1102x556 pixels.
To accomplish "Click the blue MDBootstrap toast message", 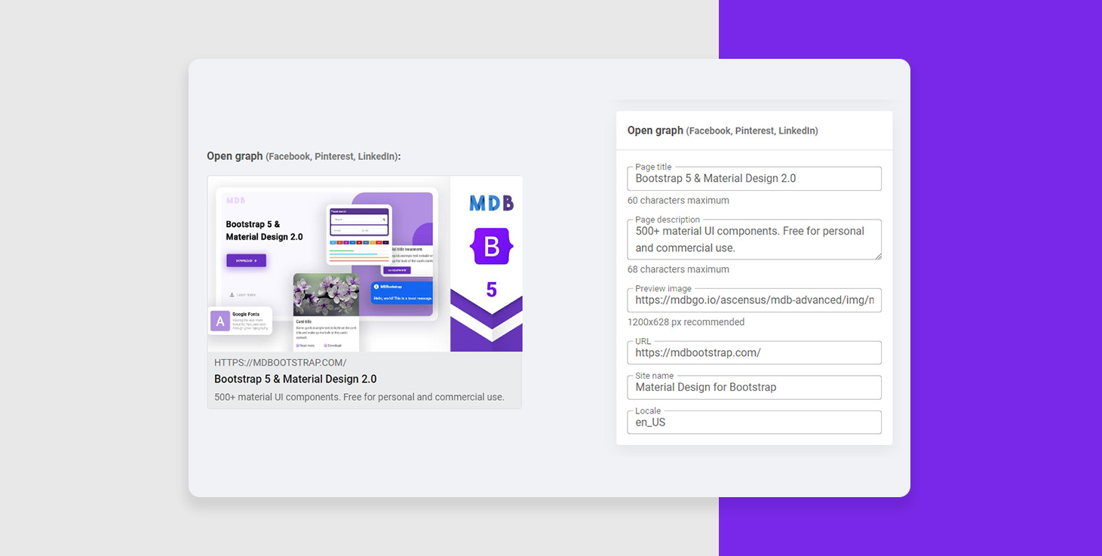I will [401, 293].
